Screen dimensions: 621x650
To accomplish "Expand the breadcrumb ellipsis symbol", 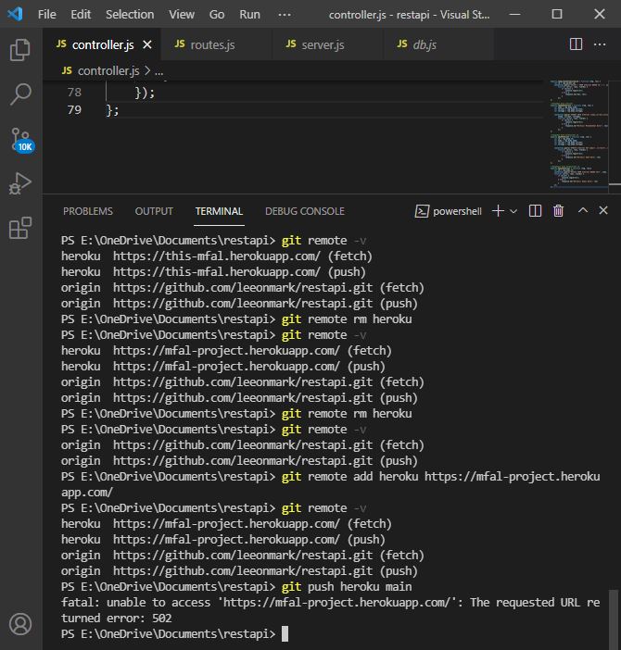I will pyautogui.click(x=159, y=71).
